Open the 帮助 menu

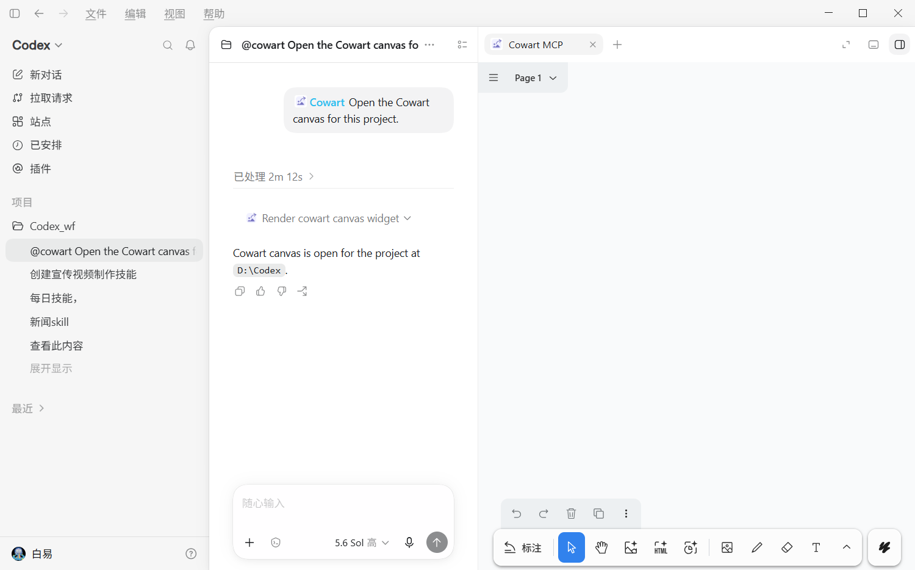click(x=214, y=13)
